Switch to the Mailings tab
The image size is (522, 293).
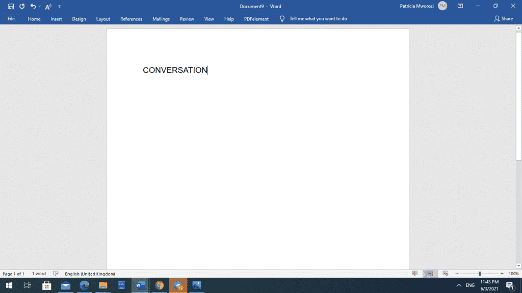click(161, 19)
